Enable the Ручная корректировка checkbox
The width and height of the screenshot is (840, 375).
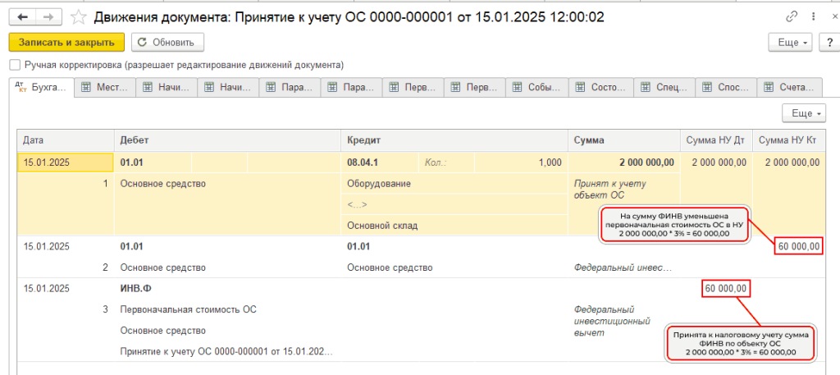[x=15, y=65]
